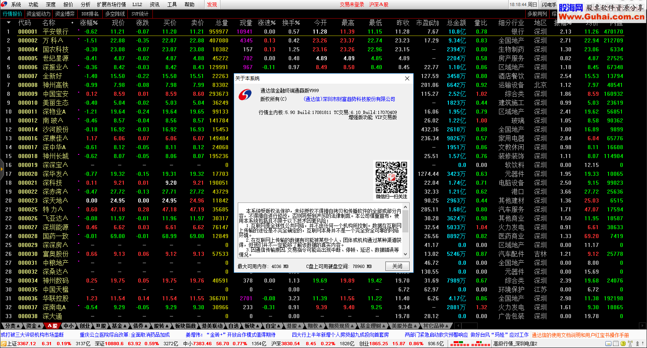Expand the 基金 bottom tab
Image resolution: width=647 pixels, height=348 pixels.
point(119,326)
